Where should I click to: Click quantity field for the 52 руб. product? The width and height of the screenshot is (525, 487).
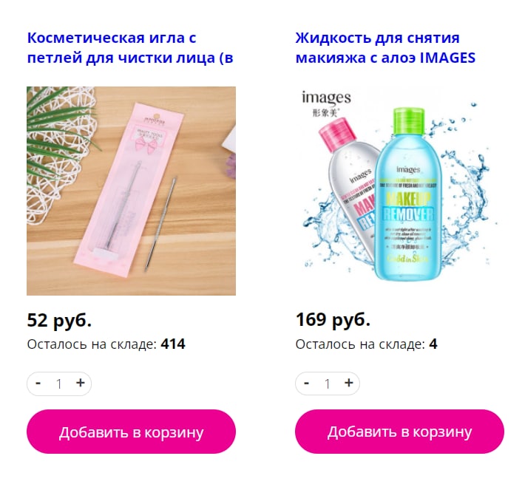pos(59,384)
